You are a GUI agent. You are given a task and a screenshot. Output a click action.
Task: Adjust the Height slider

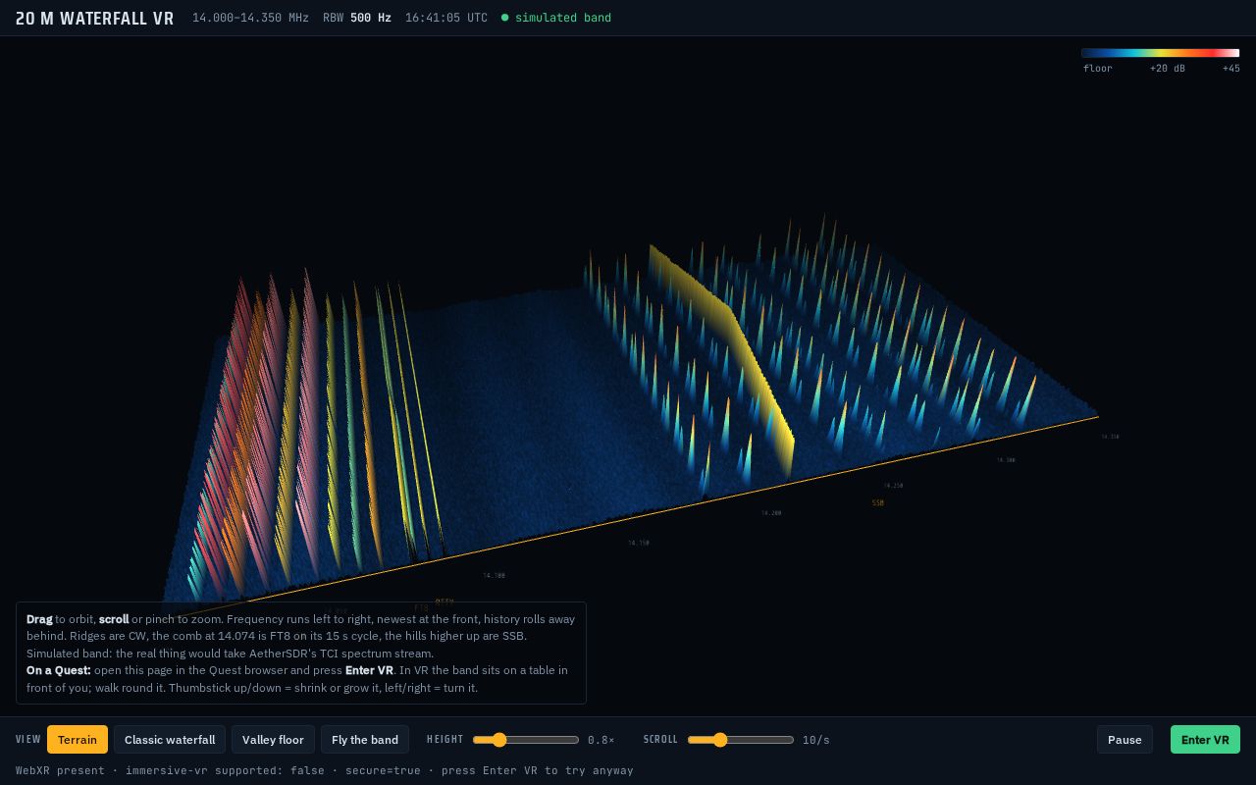point(526,740)
